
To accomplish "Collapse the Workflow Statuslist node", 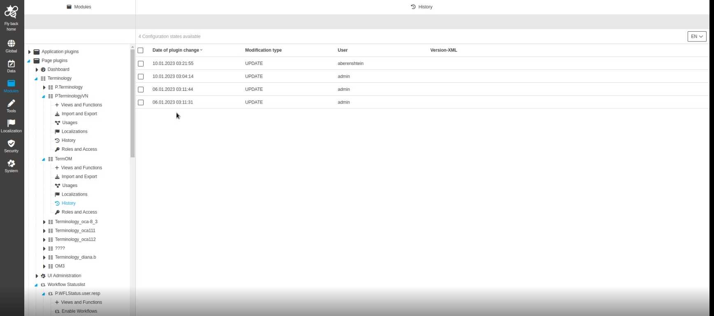I will 36,285.
